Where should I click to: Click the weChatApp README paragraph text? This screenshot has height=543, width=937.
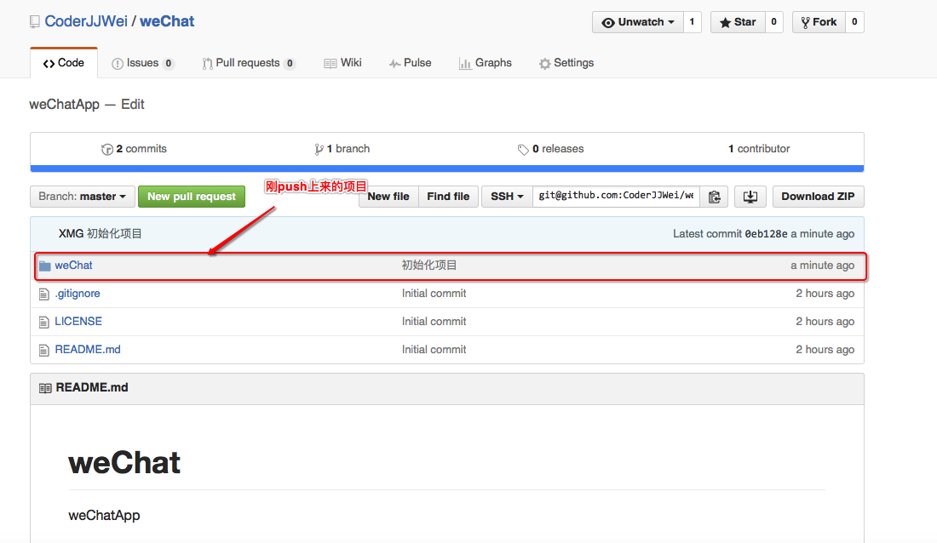[x=104, y=516]
